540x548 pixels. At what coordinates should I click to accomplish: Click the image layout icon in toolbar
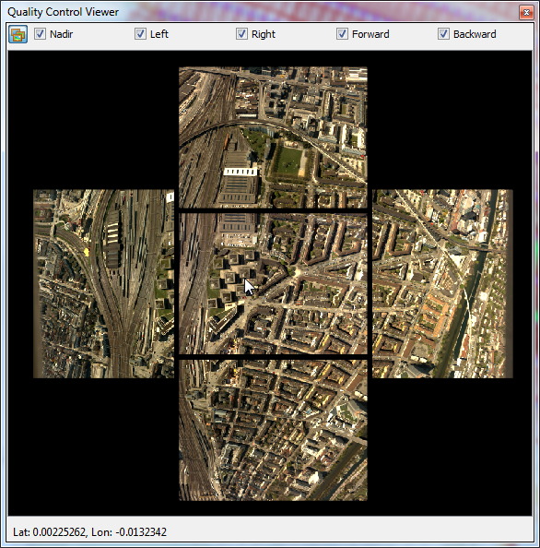(18, 34)
